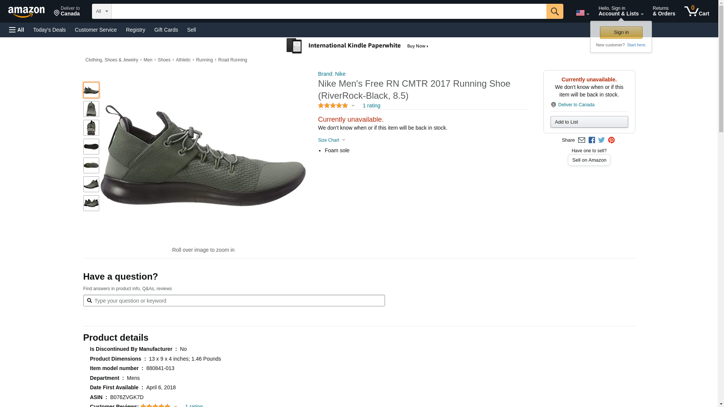Share product on Pinterest icon
Viewport: 724px width, 407px height.
coord(611,140)
